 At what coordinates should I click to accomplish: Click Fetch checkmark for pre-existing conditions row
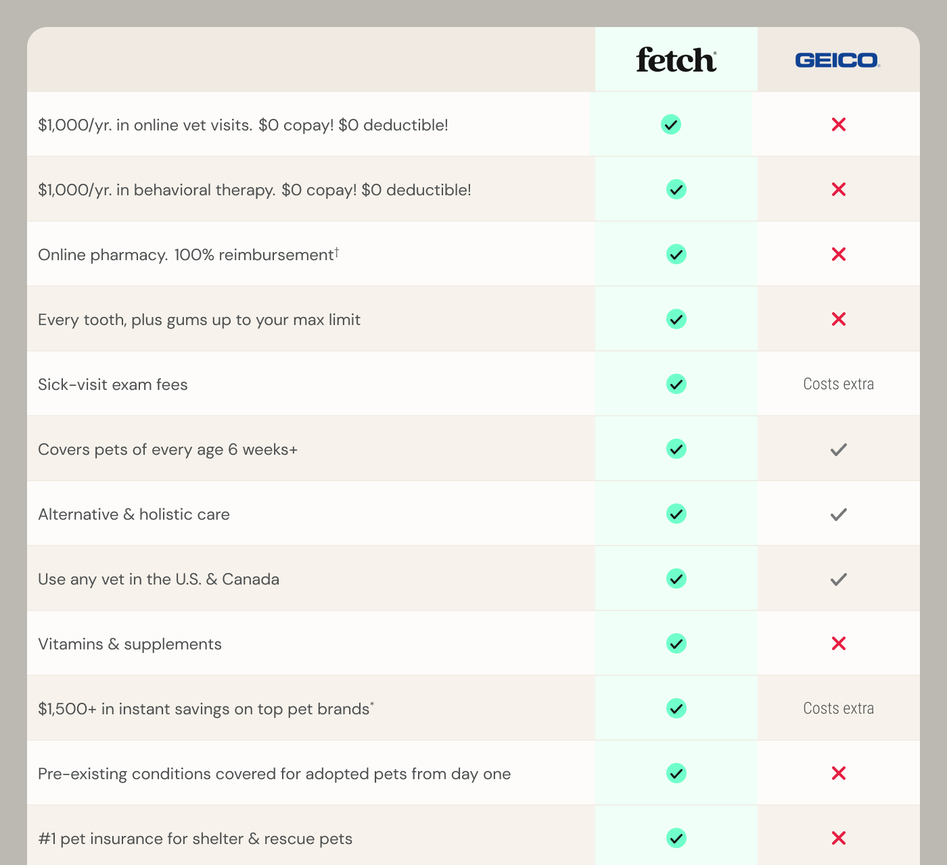pos(676,773)
